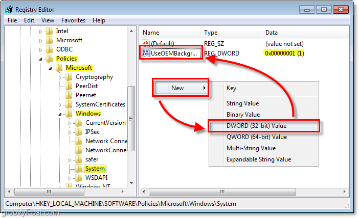Select Key from the New submenu
359x218 pixels.
coord(263,88)
